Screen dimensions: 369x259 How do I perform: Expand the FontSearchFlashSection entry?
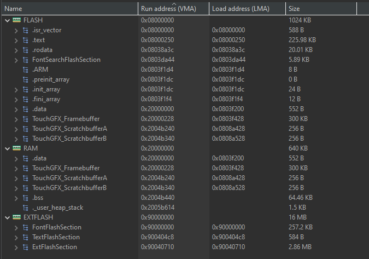point(16,60)
